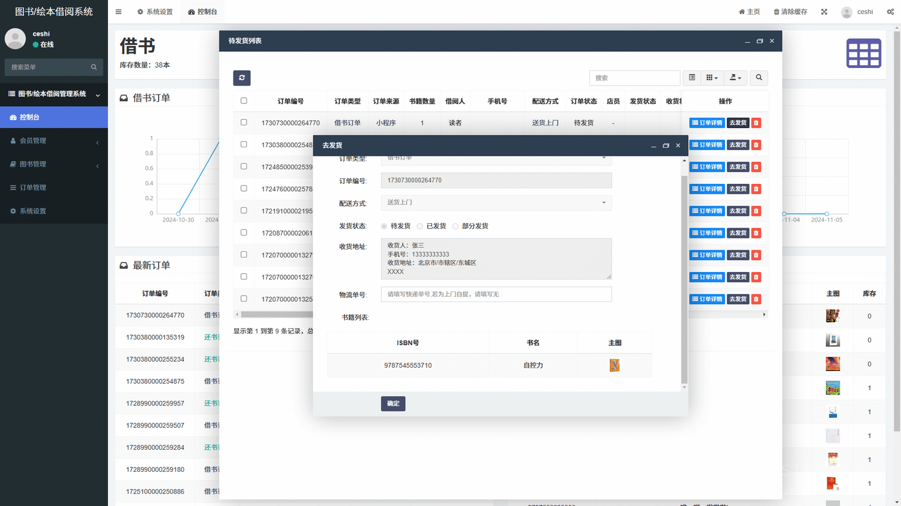Check the select-all checkbox in table header
Screen dimensions: 901x506
pos(244,101)
